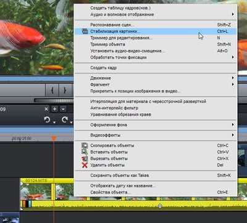Open the dropdown arrow next to the plus button
Image resolution: width=247 pixels, height=223 pixels.
63,109
